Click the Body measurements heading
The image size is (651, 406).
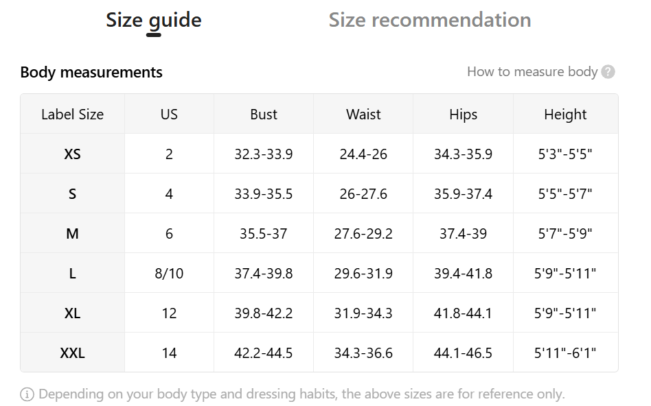click(x=91, y=72)
